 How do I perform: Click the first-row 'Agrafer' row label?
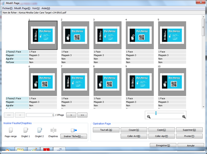tap(17, 59)
